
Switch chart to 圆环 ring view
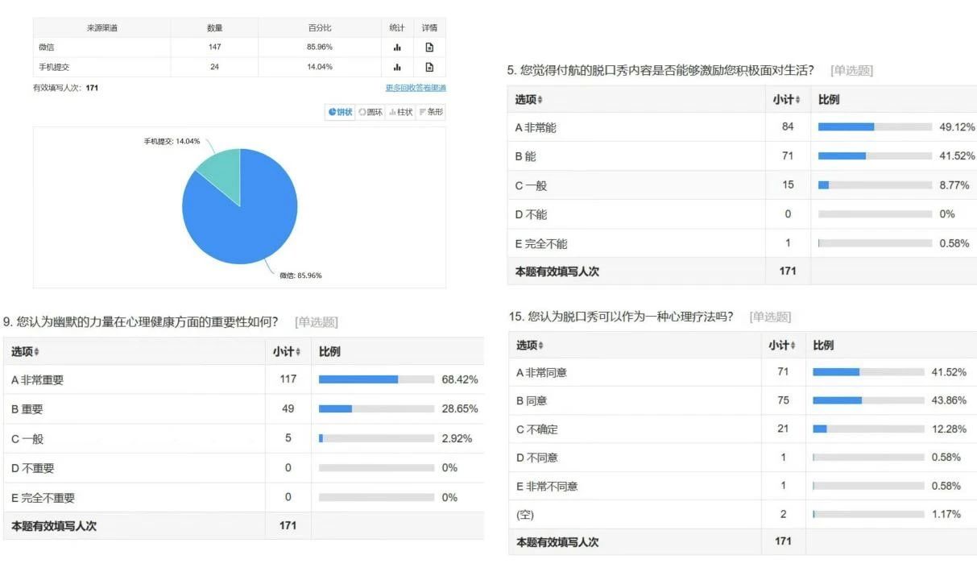click(x=371, y=112)
